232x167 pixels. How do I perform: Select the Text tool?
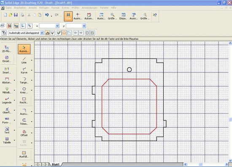(x=7, y=130)
